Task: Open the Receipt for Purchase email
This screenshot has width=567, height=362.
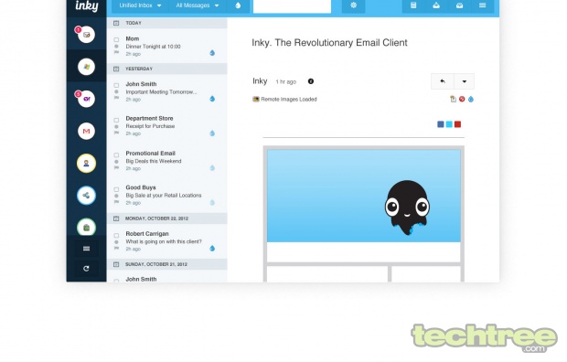Action: click(x=167, y=126)
